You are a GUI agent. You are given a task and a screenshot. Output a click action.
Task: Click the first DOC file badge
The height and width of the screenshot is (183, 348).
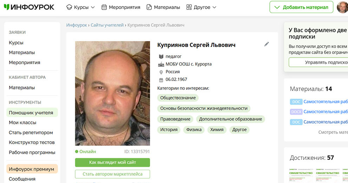(x=296, y=102)
